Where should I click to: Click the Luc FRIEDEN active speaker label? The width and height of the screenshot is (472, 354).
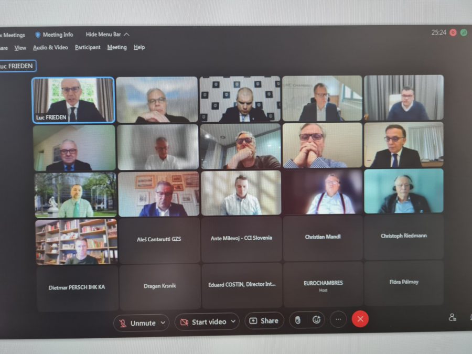click(x=17, y=66)
